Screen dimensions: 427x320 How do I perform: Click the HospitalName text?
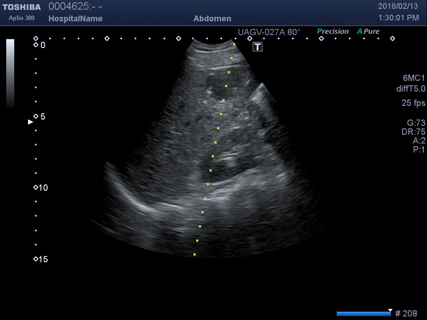(x=75, y=19)
